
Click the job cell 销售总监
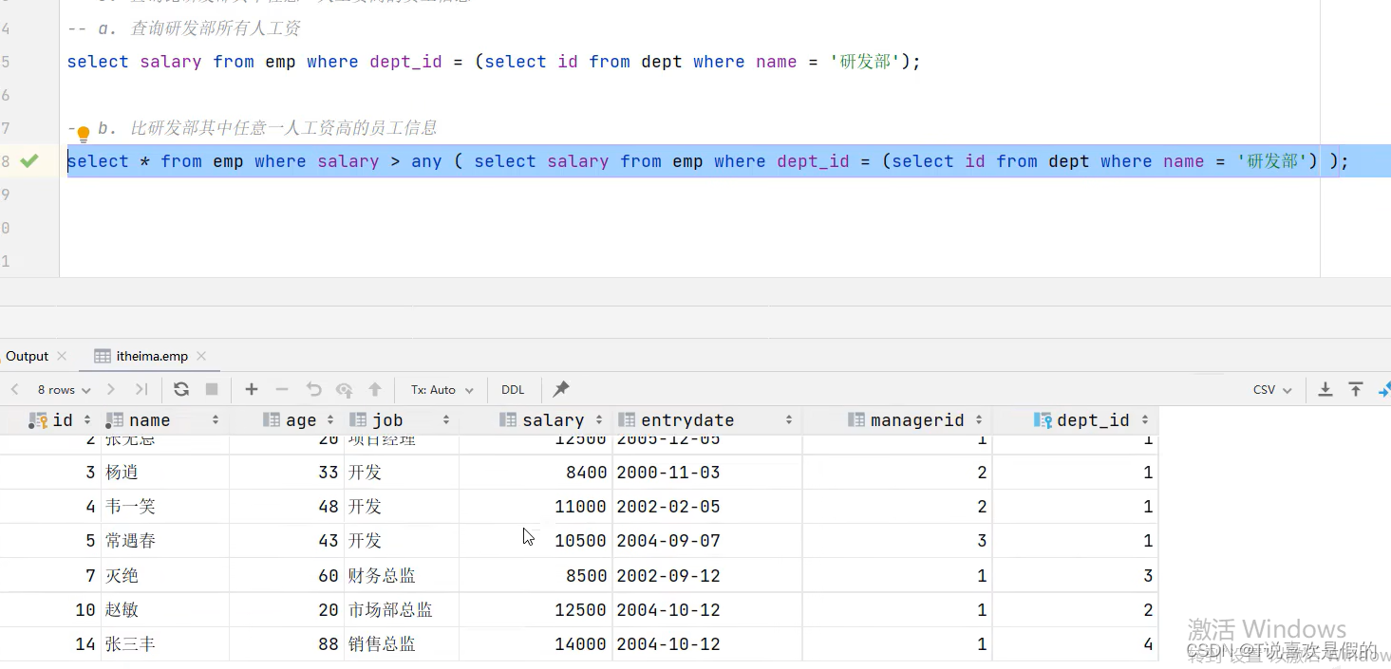[x=402, y=643]
